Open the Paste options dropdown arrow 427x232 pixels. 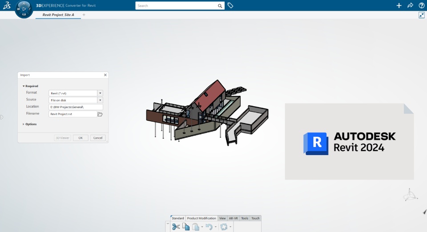(202, 227)
